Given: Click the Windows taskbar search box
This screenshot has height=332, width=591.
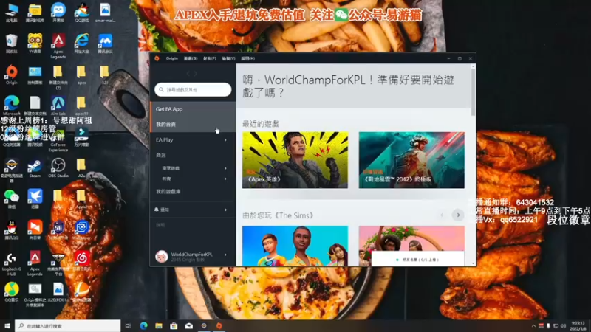Looking at the screenshot, I should point(68,326).
